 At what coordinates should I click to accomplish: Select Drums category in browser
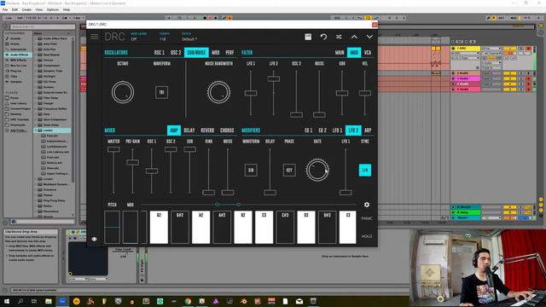(x=15, y=43)
